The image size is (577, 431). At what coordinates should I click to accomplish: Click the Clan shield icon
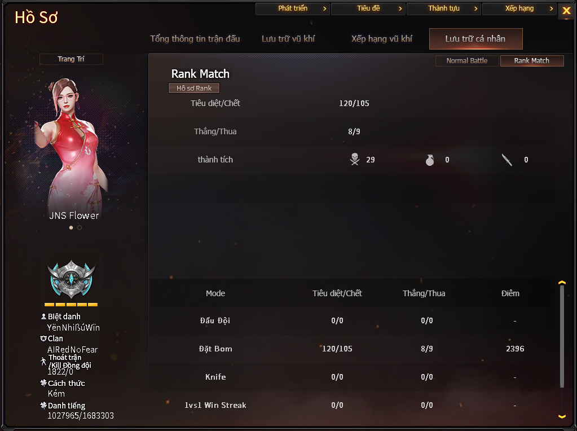(43, 338)
